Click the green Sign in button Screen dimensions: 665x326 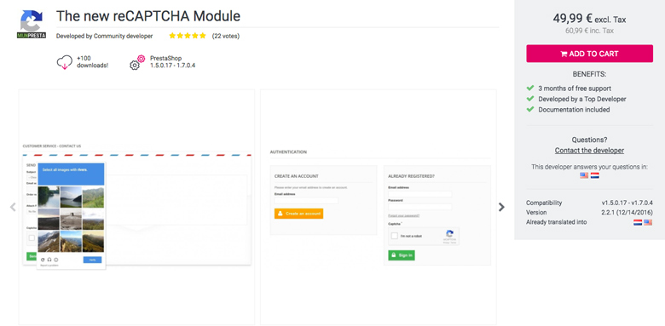coord(402,255)
